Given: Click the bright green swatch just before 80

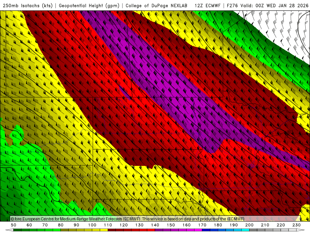Looking at the screenshot, I should pyautogui.click(x=57, y=230).
